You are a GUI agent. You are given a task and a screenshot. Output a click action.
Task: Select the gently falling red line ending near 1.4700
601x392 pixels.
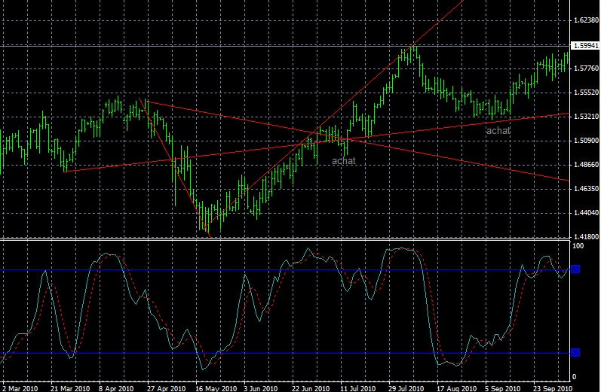click(460, 160)
